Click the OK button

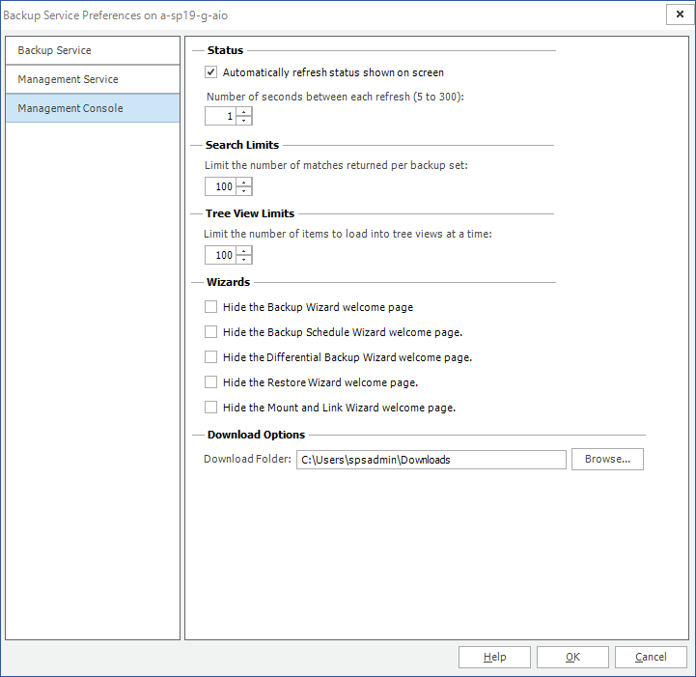(572, 657)
